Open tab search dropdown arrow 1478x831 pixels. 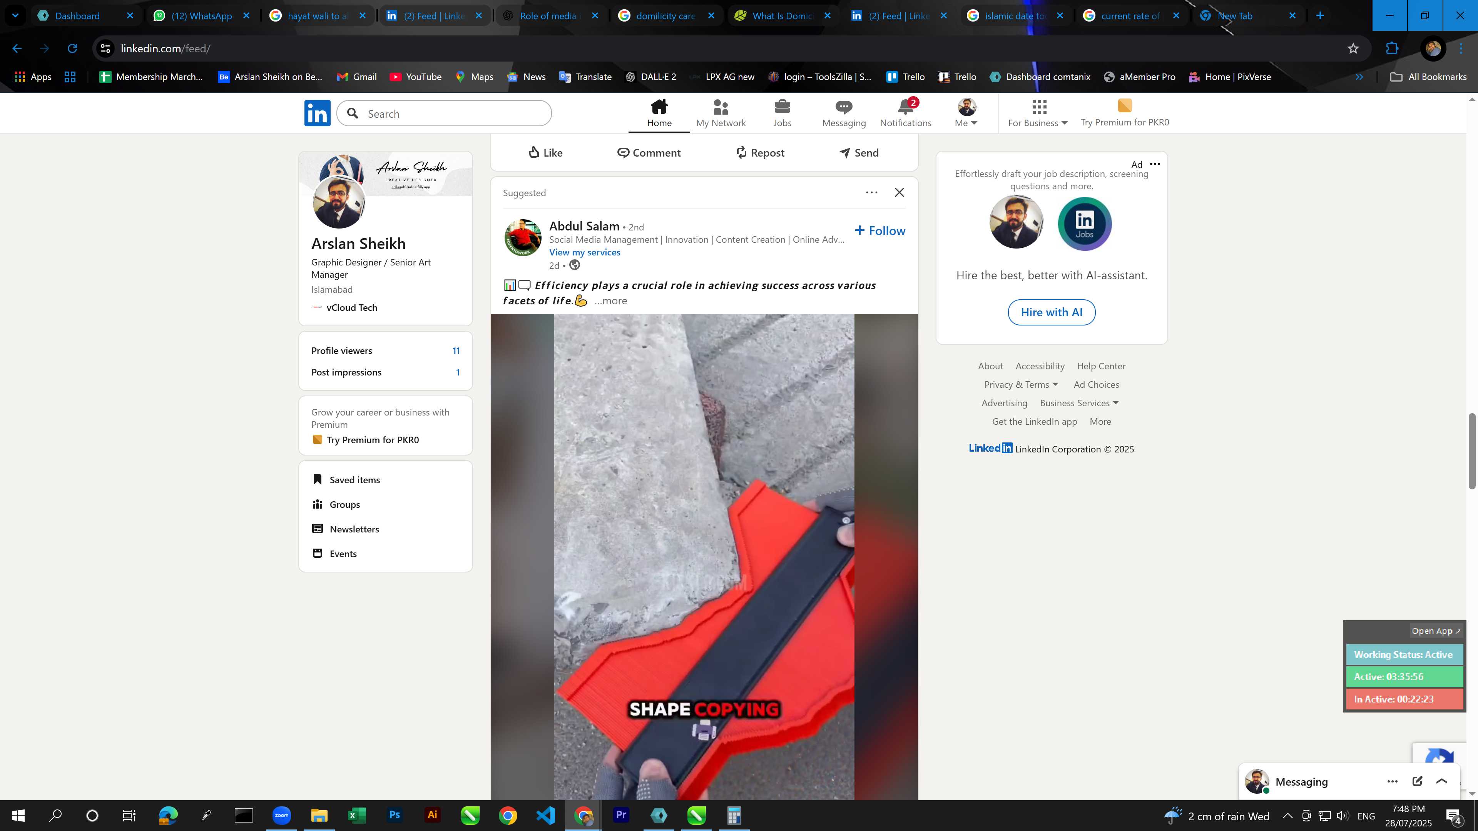tap(15, 15)
